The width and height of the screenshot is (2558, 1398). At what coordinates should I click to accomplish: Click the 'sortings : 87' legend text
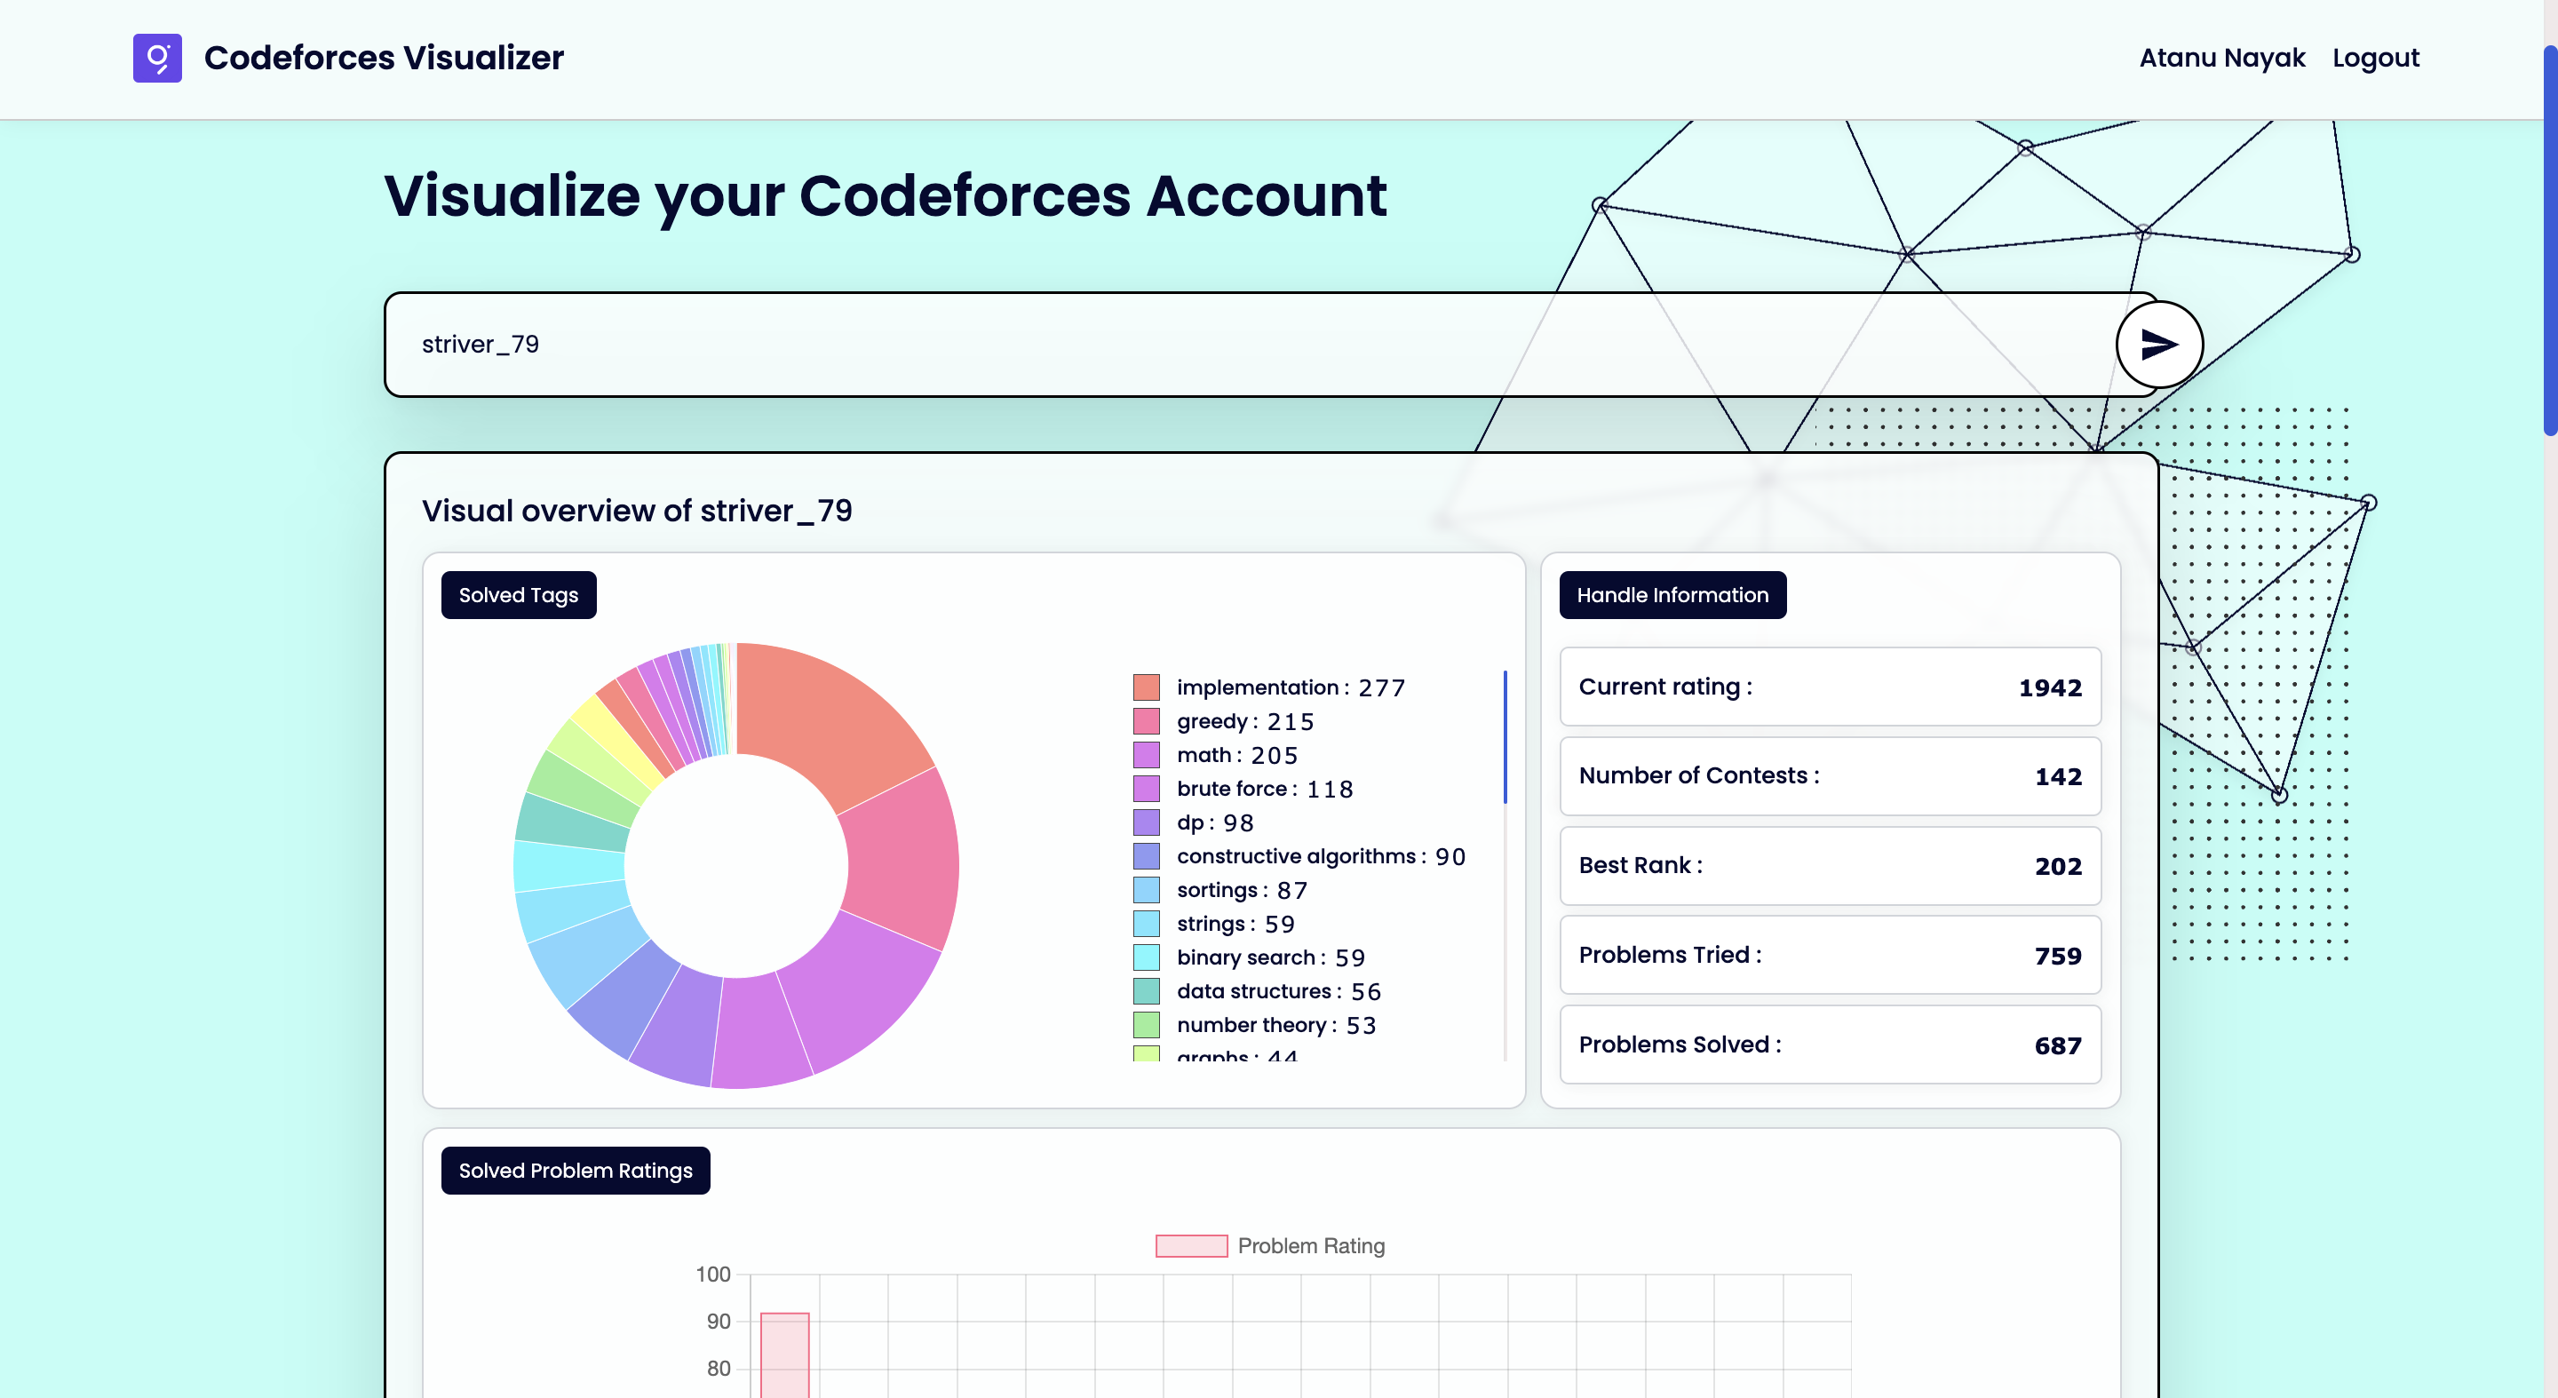pyautogui.click(x=1243, y=890)
